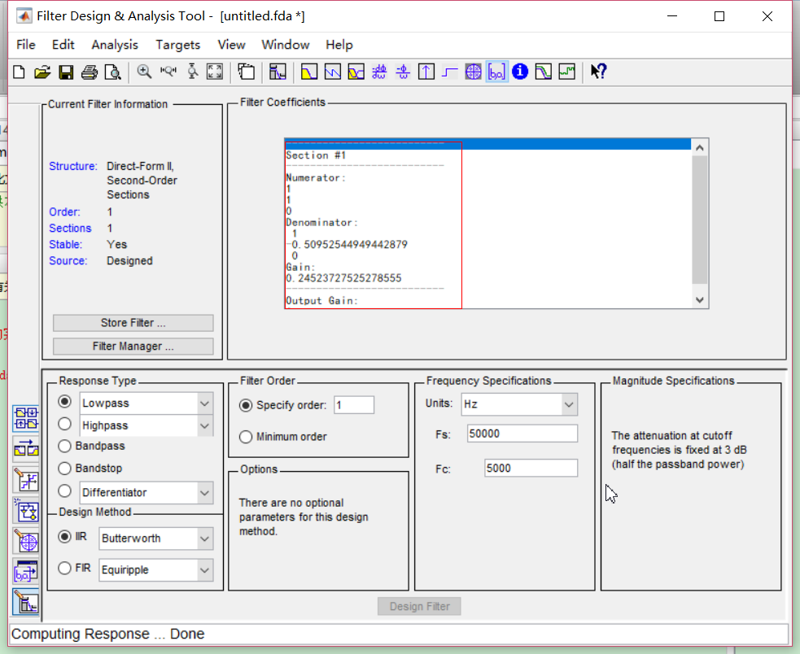Screen dimensions: 800x654
Task: Open the Analysis menu
Action: (x=115, y=45)
